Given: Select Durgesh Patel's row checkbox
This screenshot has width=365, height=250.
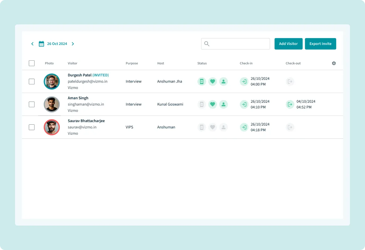Looking at the screenshot, I should 32,81.
